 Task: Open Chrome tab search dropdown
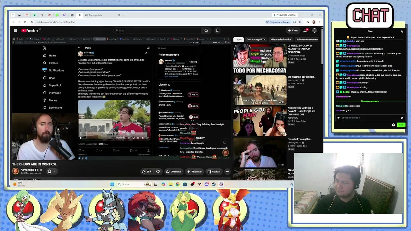13,15
